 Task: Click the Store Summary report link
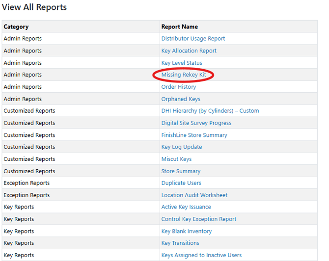(181, 171)
